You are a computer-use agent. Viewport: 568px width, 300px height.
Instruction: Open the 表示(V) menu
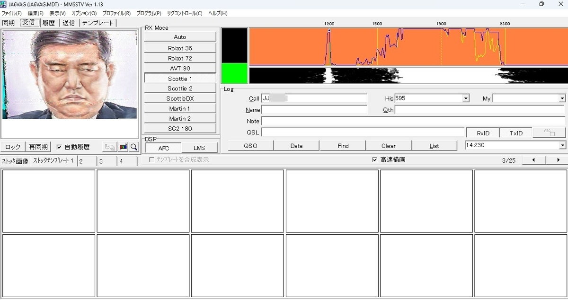click(x=58, y=13)
